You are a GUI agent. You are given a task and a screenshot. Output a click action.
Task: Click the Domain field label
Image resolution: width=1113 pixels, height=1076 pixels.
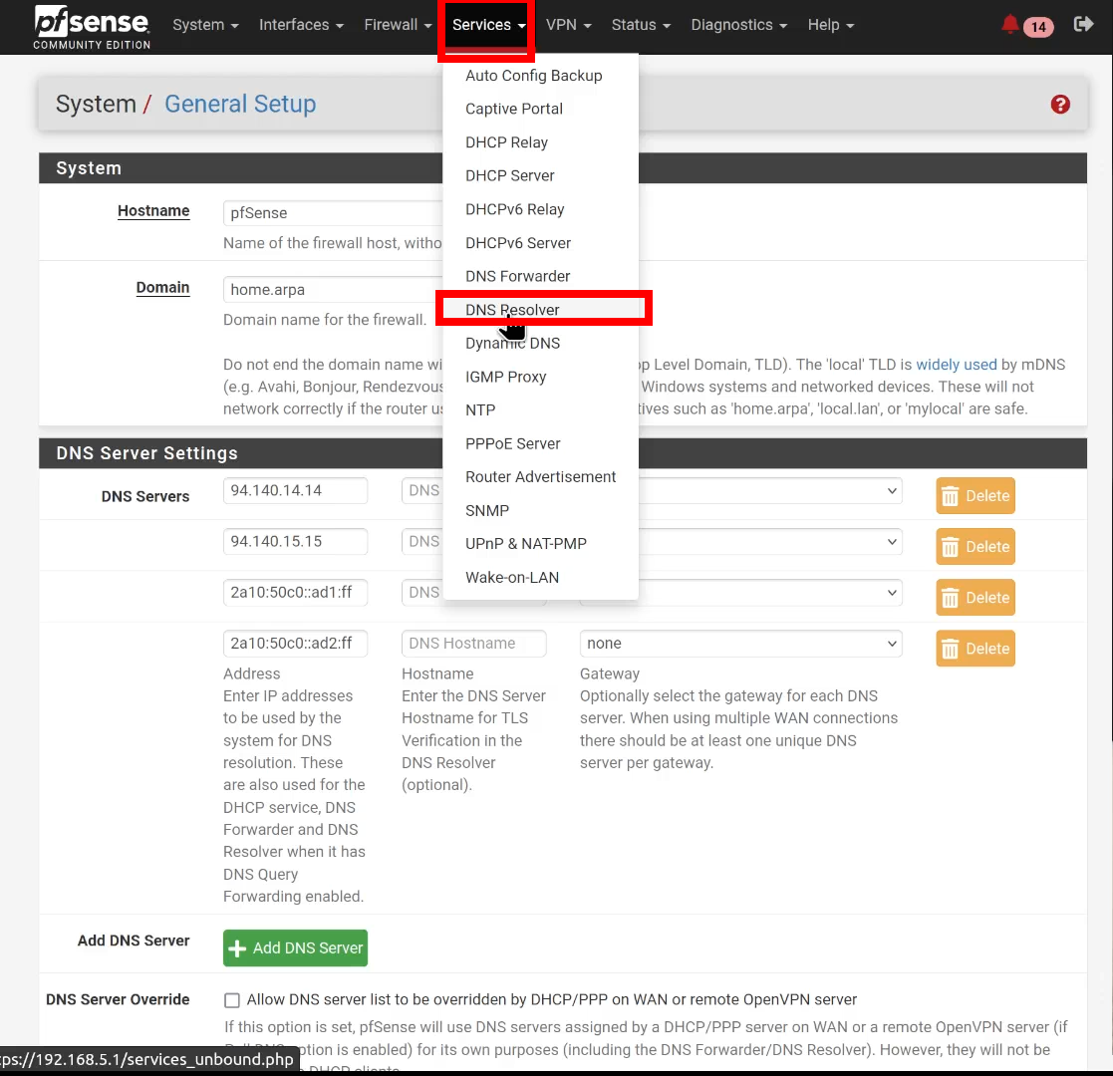(x=162, y=288)
